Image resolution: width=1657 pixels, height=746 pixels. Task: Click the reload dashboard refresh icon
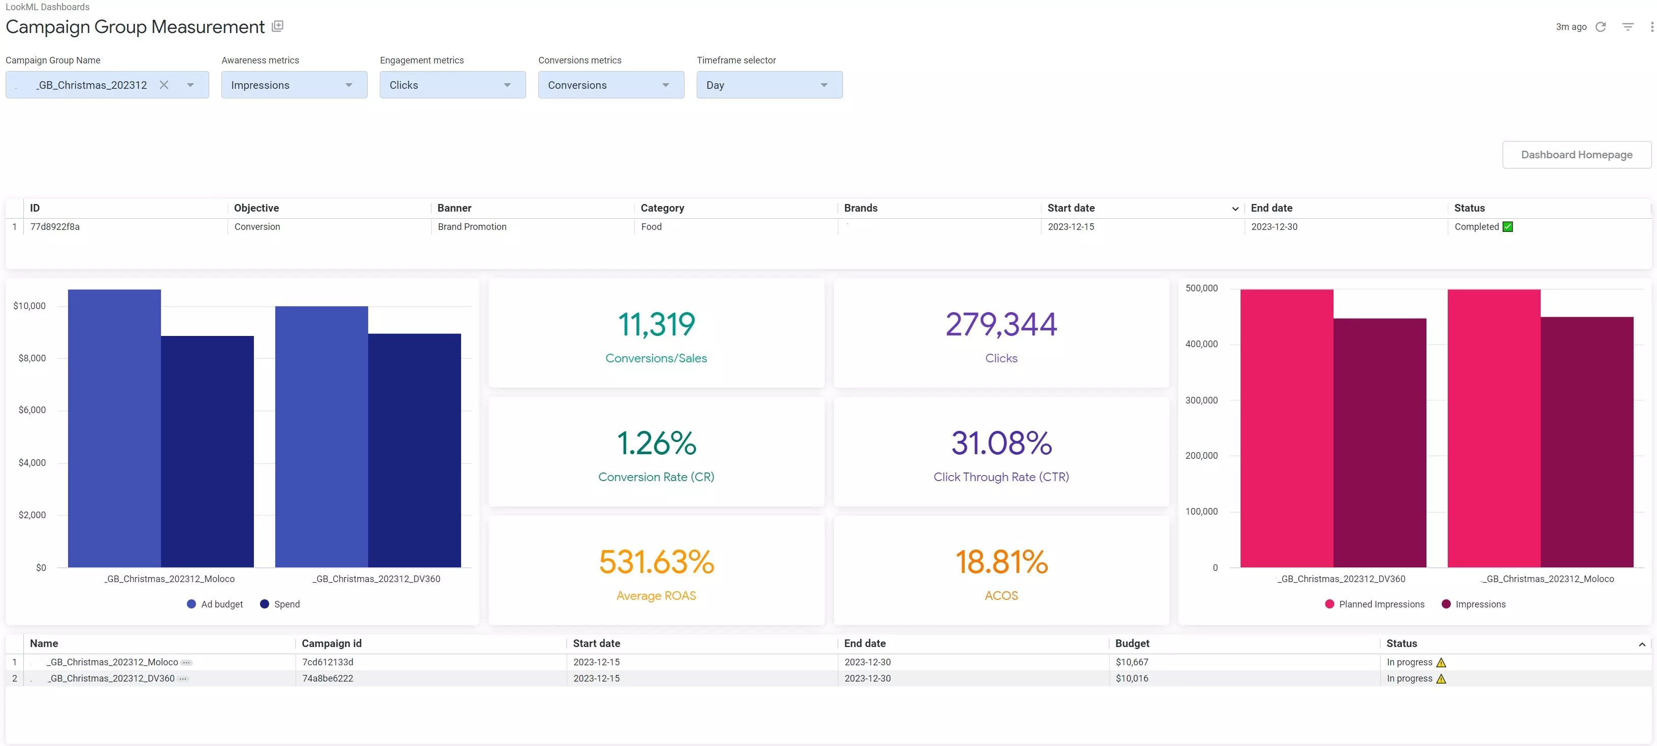pyautogui.click(x=1601, y=26)
